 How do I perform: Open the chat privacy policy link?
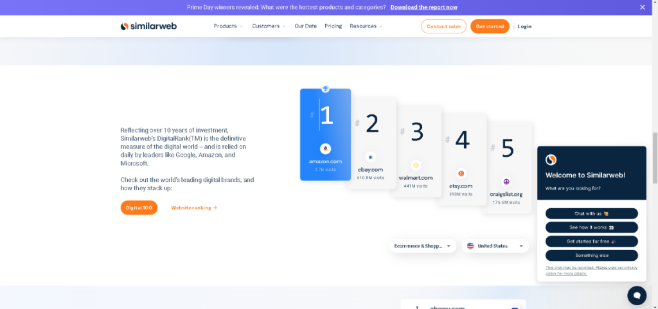[x=592, y=270]
